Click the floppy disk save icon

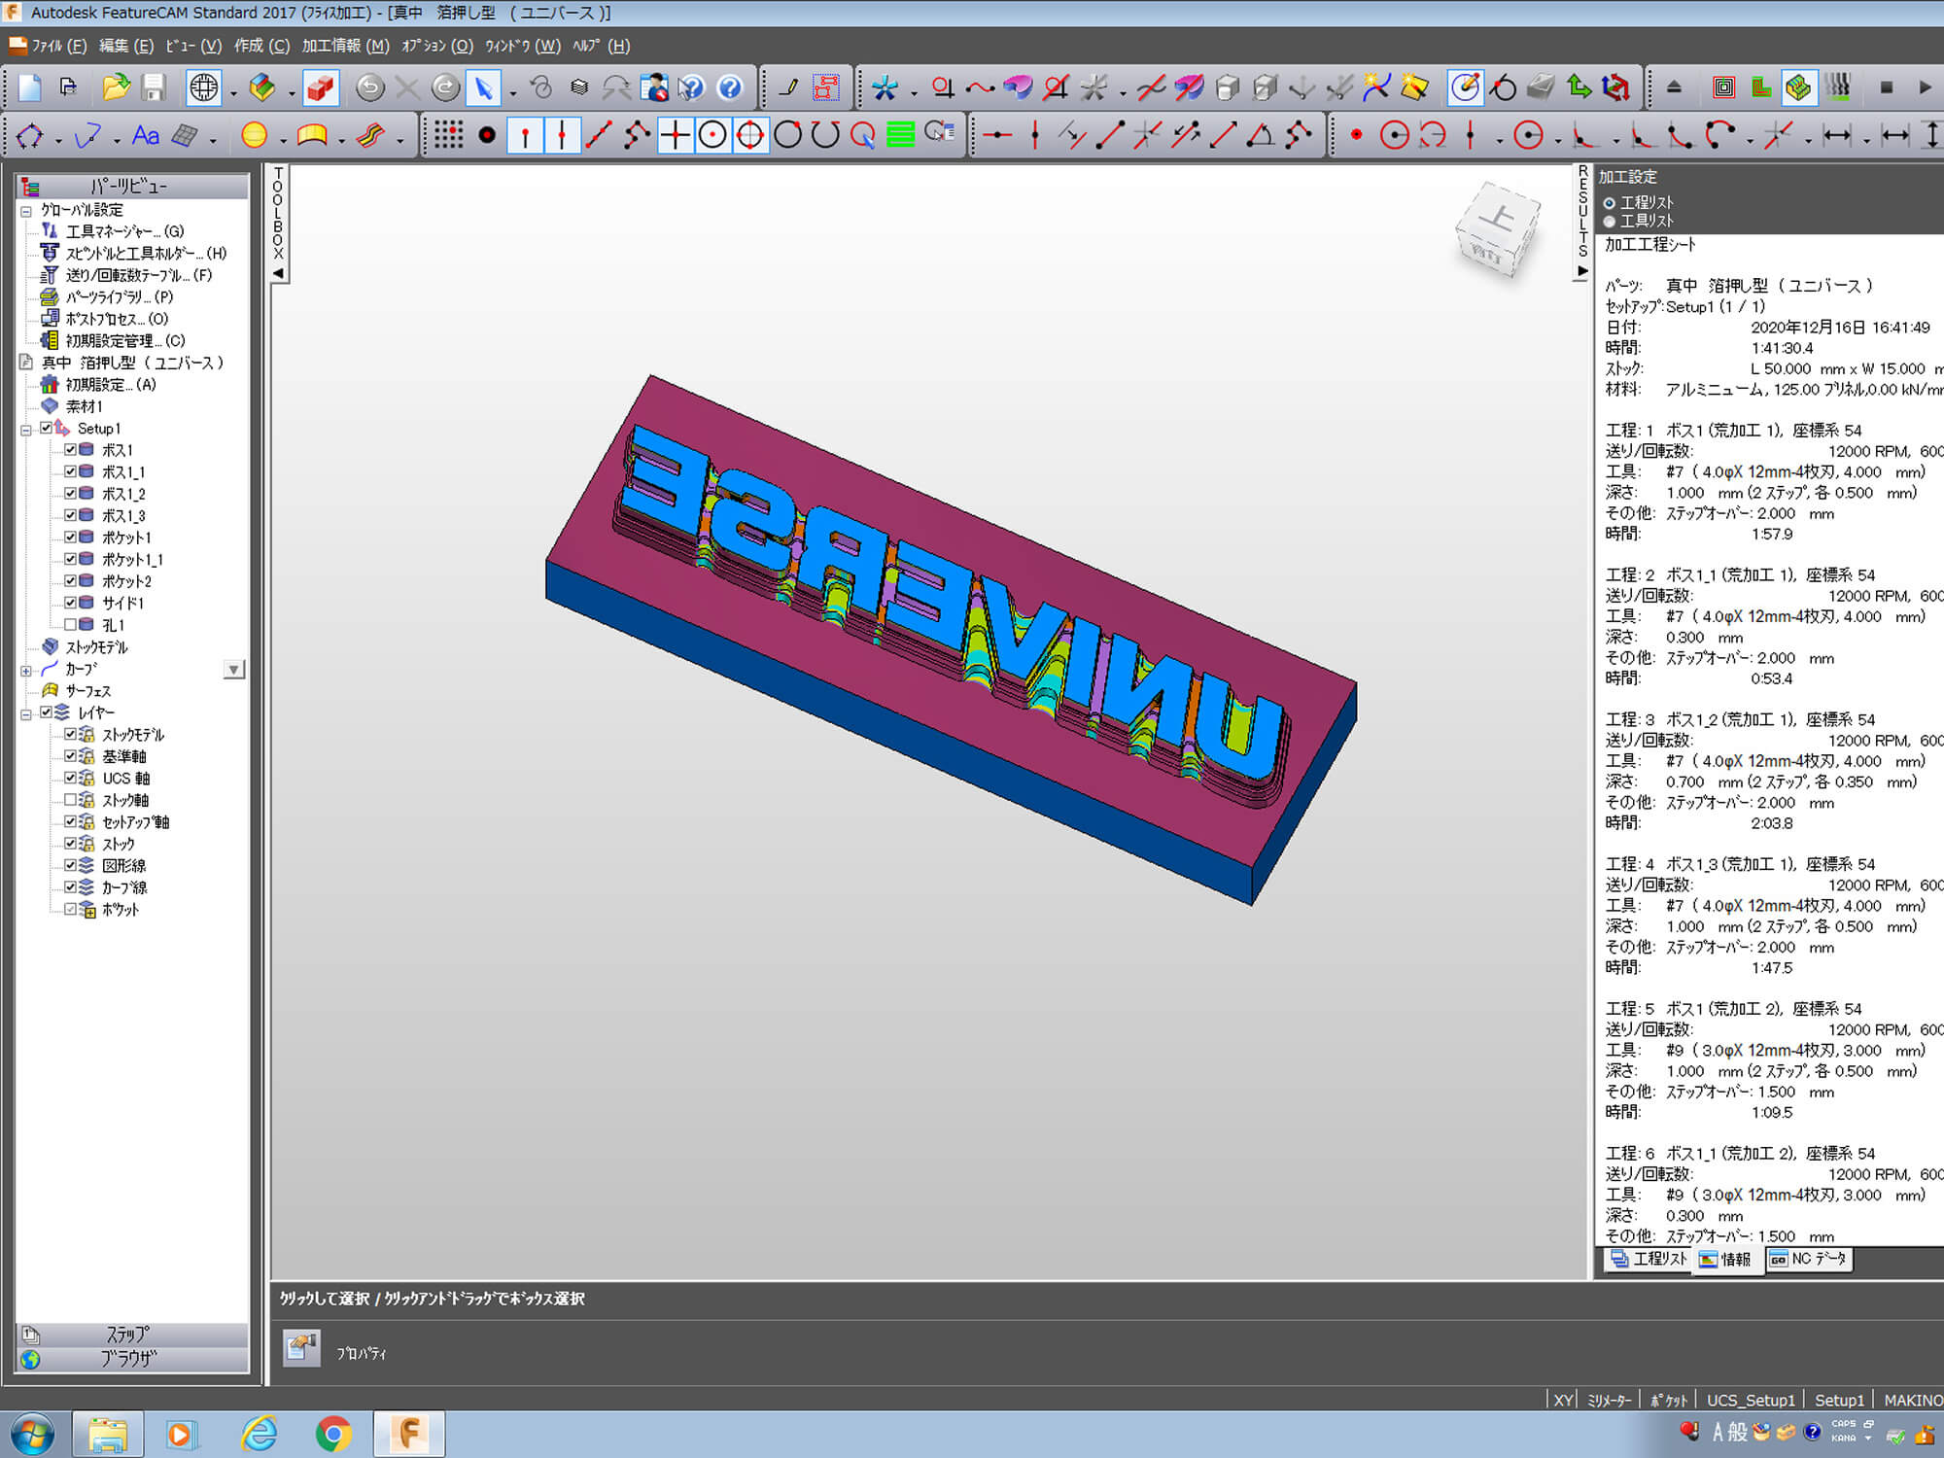tap(154, 87)
